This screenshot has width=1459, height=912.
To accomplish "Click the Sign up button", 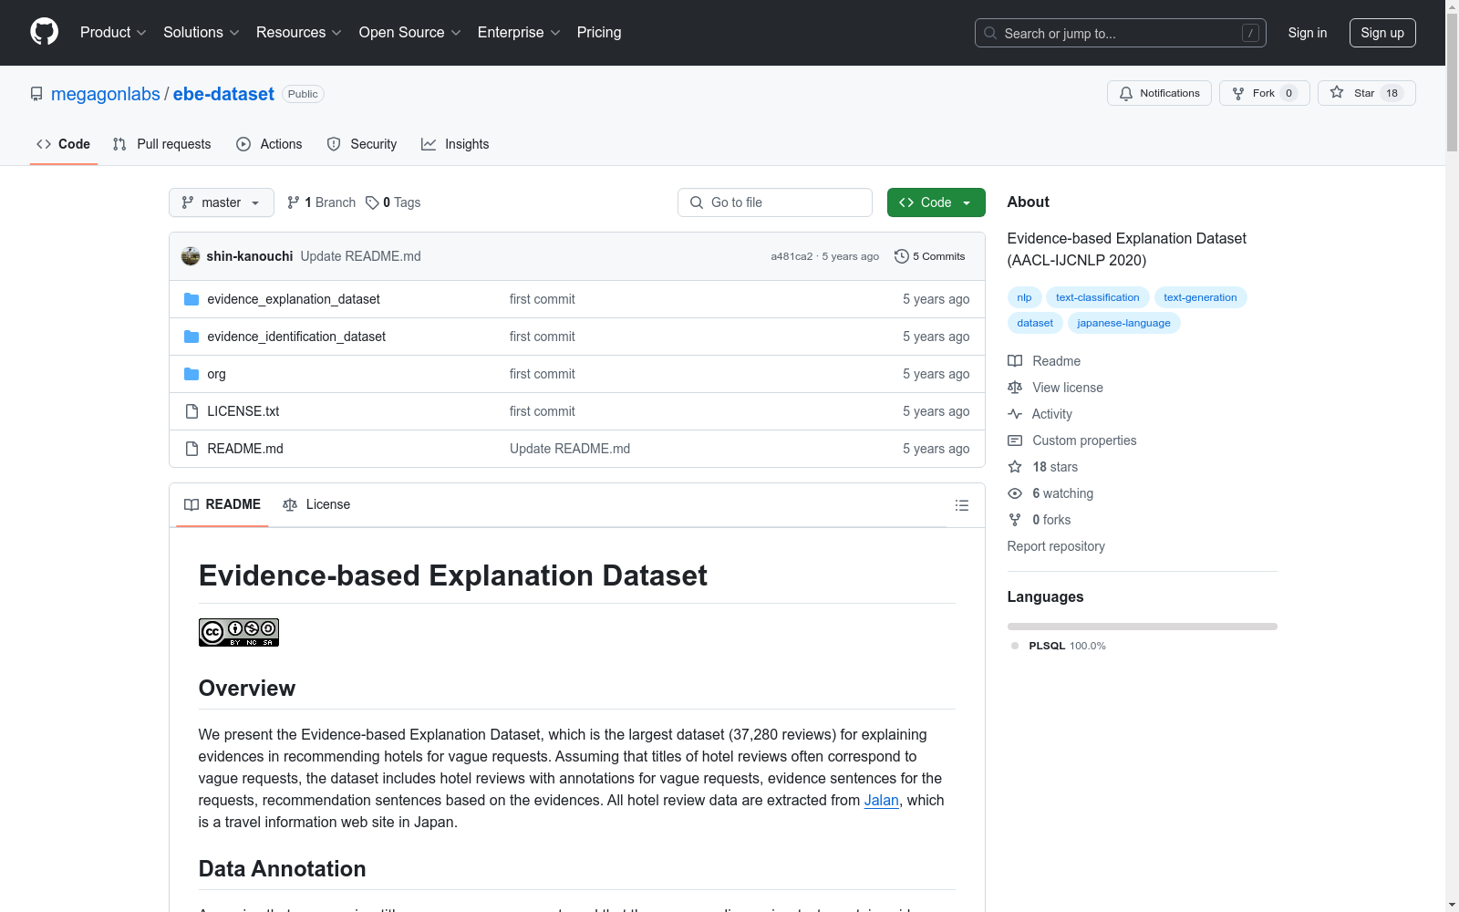I will pos(1382,33).
